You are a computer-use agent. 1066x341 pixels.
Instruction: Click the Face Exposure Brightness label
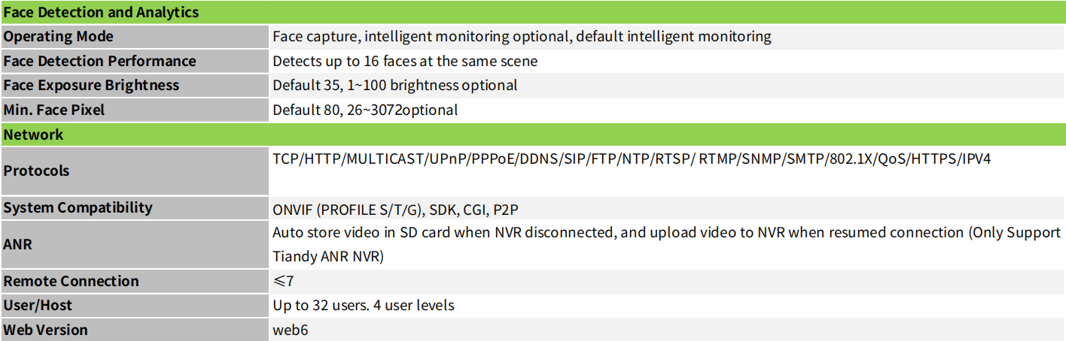[x=92, y=85]
